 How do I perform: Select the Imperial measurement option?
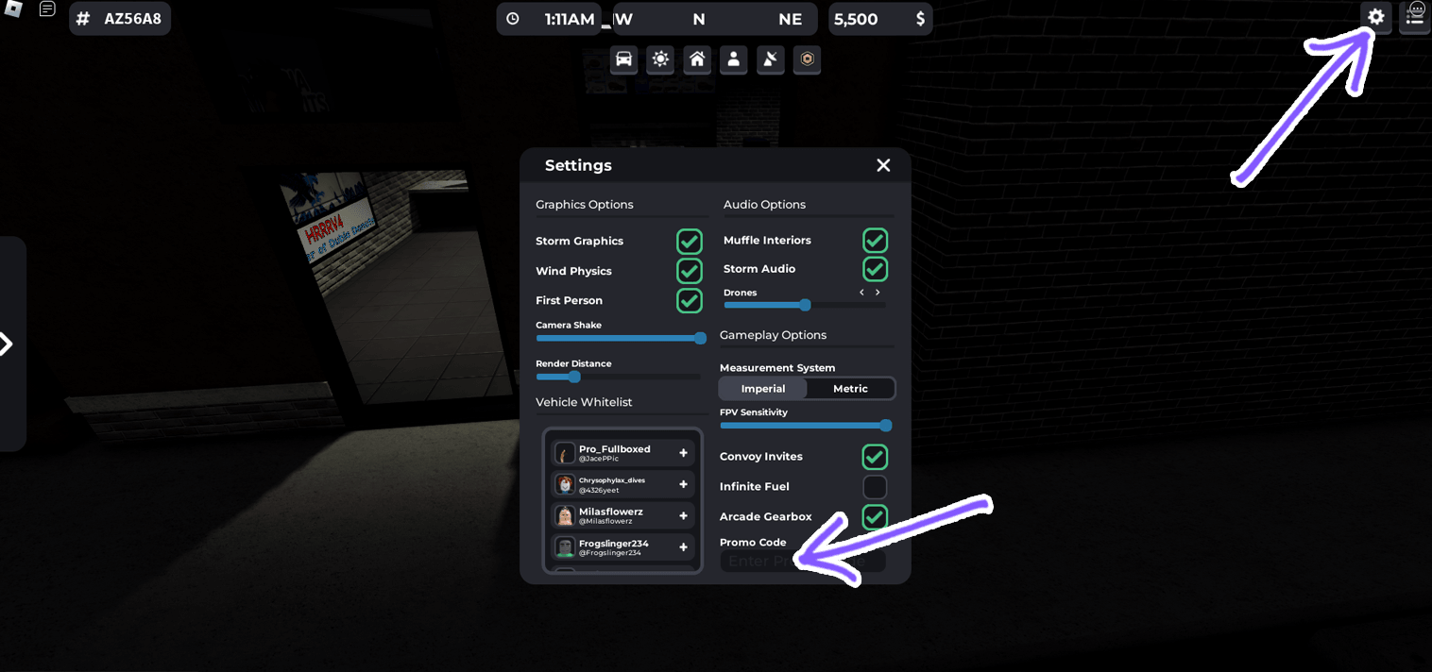[763, 388]
